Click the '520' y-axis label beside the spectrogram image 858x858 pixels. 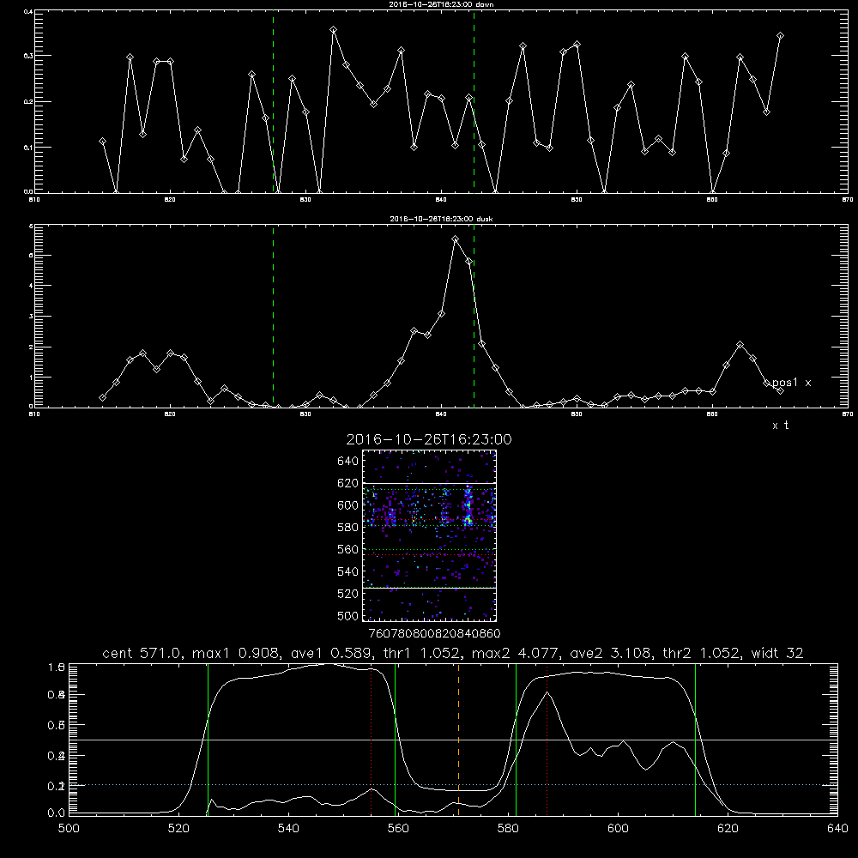click(348, 594)
